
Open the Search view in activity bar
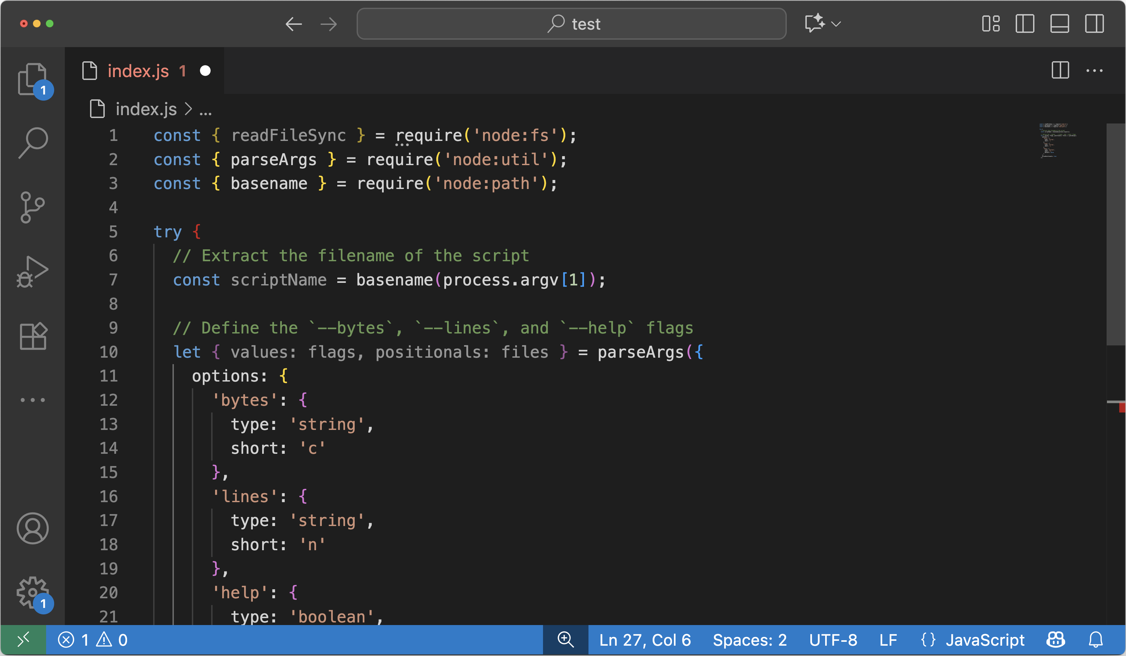tap(33, 143)
